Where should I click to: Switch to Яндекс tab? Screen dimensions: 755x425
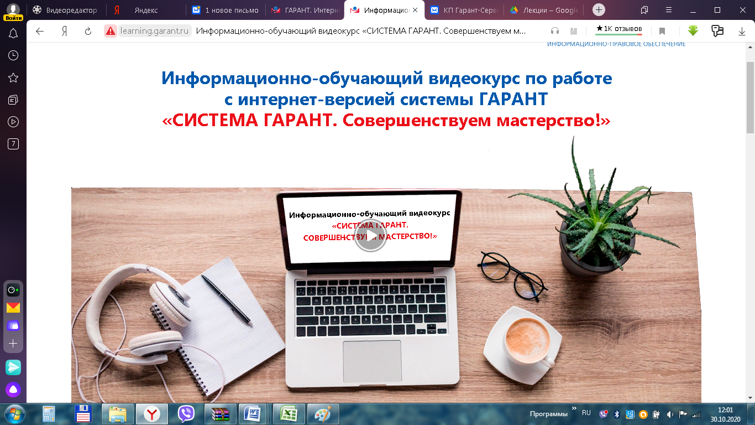point(146,10)
